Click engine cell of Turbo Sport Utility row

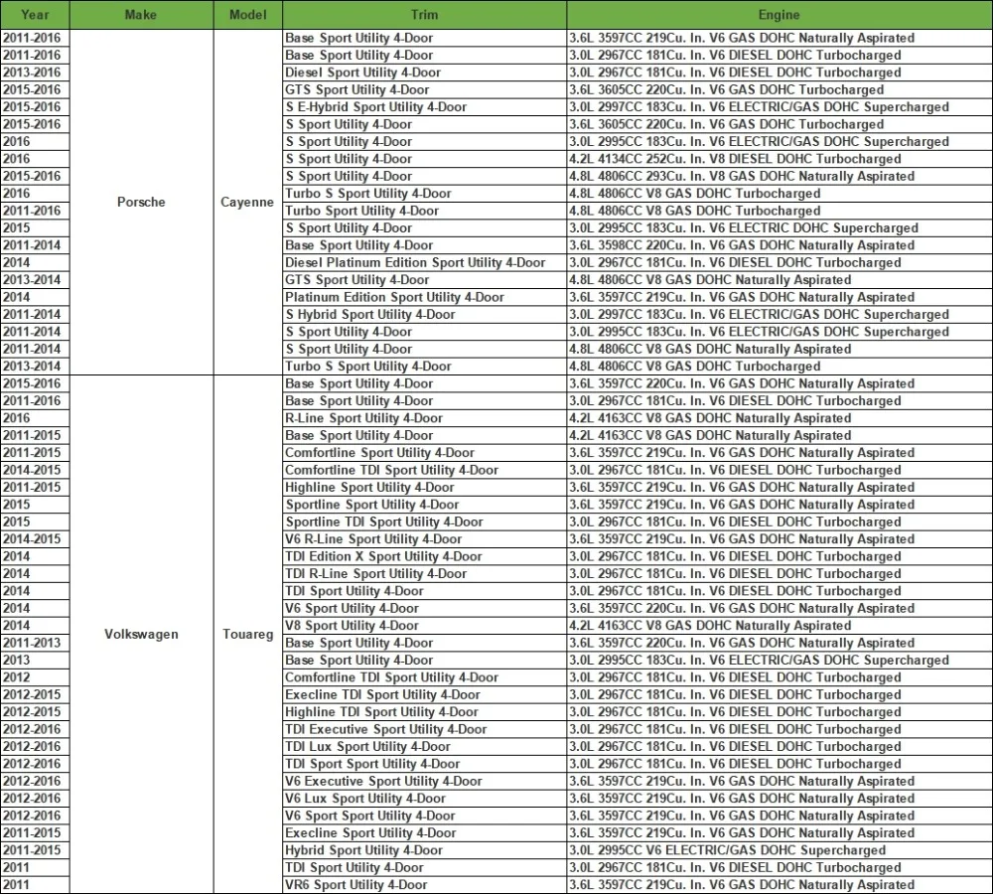780,211
